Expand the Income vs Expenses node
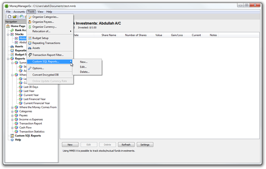The image size is (266, 169). 12,120
